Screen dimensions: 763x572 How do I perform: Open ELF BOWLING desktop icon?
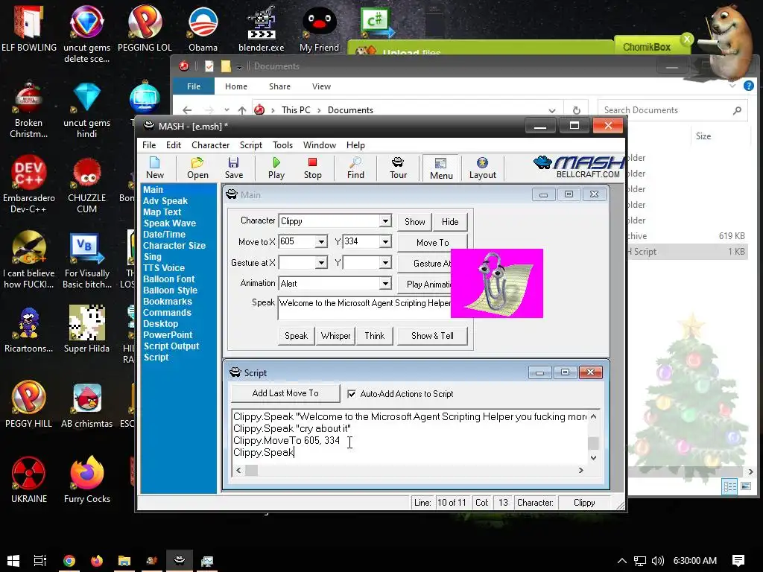pyautogui.click(x=29, y=28)
